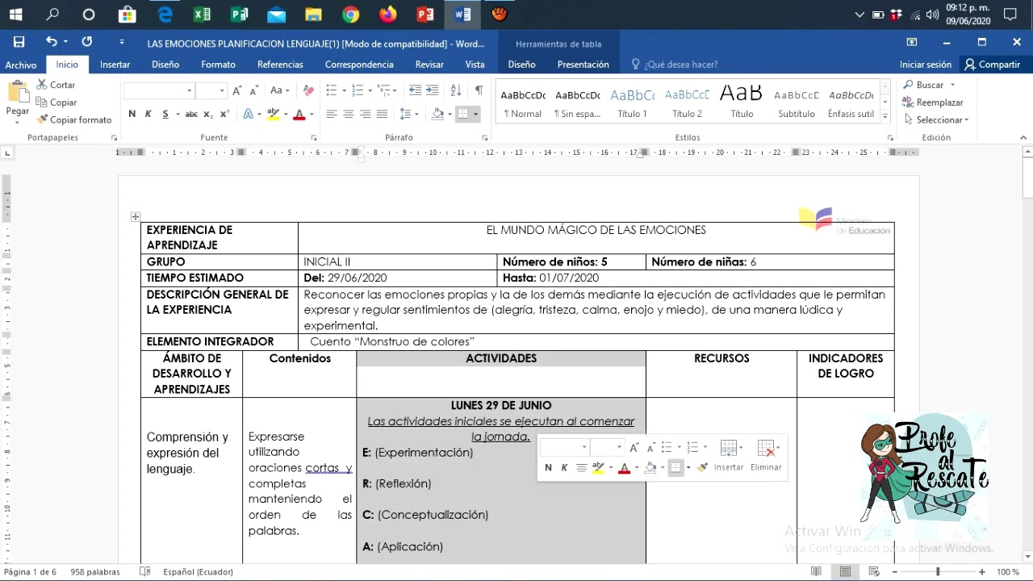The image size is (1033, 581).
Task: Expand the change case (Aa) dropdown
Action: click(287, 90)
